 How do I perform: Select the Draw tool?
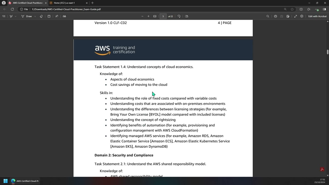(26, 16)
